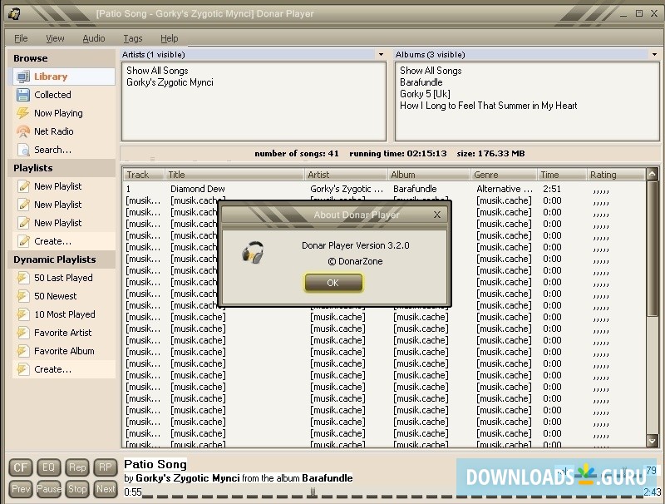Open the Net Radio label in Browse
The width and height of the screenshot is (665, 504).
tap(54, 131)
